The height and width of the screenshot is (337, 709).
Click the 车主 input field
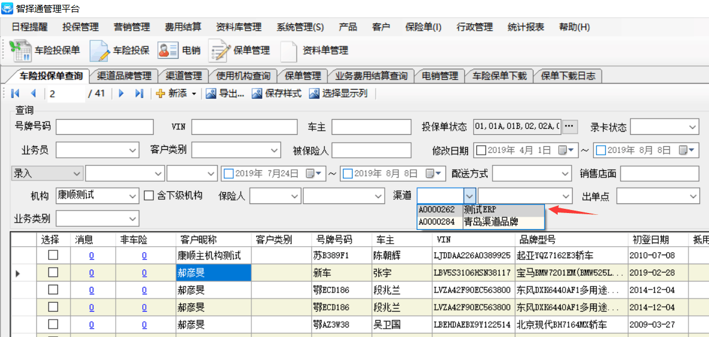coord(371,127)
